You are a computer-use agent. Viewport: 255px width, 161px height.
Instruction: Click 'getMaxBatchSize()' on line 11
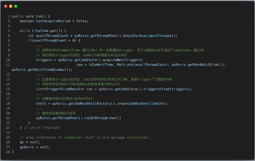tap(206, 65)
